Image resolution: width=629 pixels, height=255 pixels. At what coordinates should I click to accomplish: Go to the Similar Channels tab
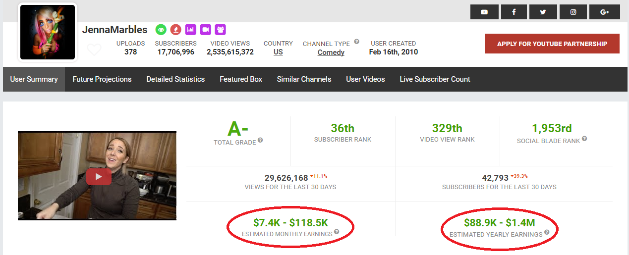[x=304, y=79]
